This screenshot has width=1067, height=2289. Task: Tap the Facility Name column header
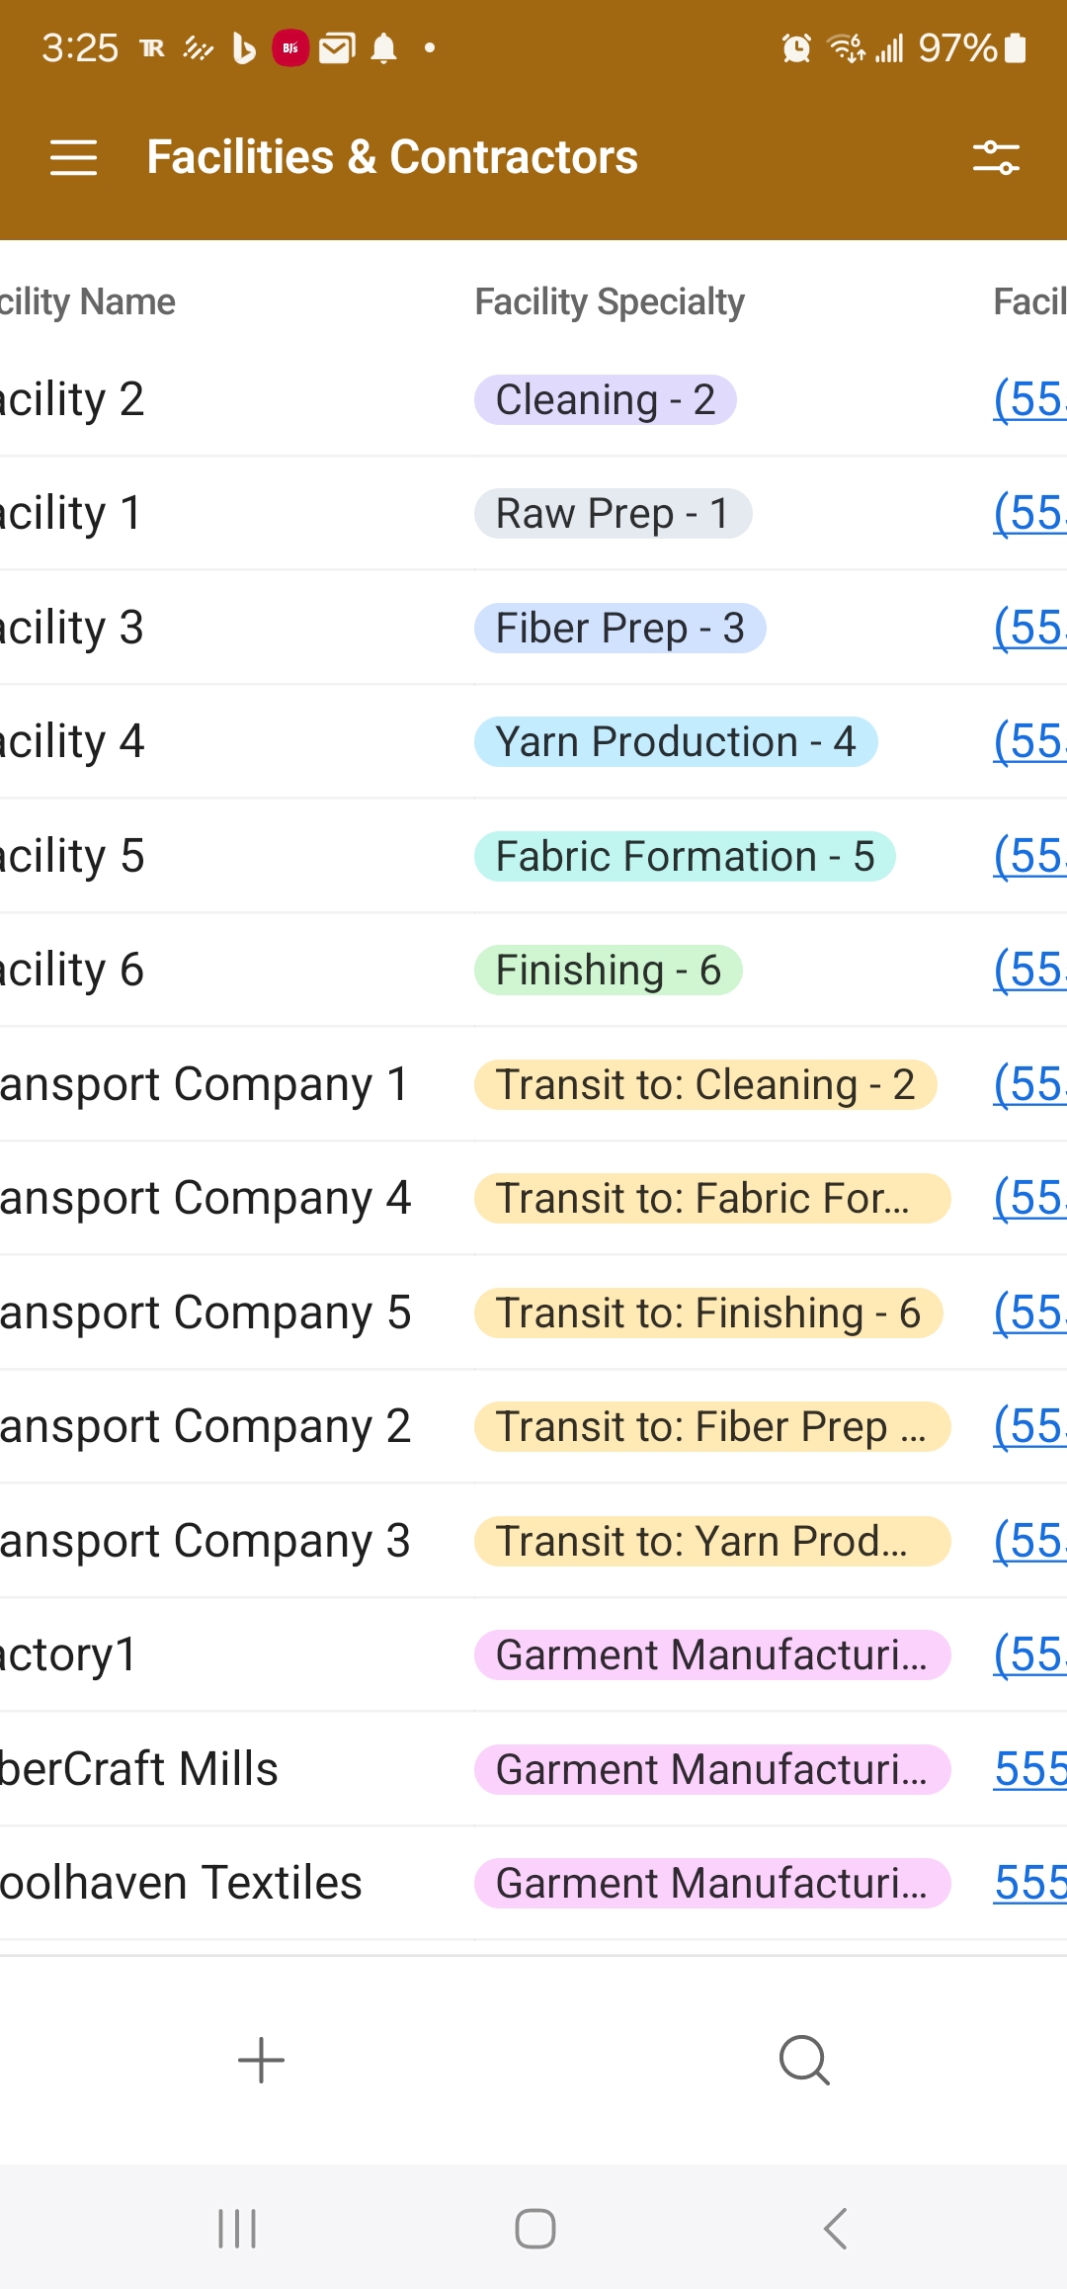pos(89,301)
